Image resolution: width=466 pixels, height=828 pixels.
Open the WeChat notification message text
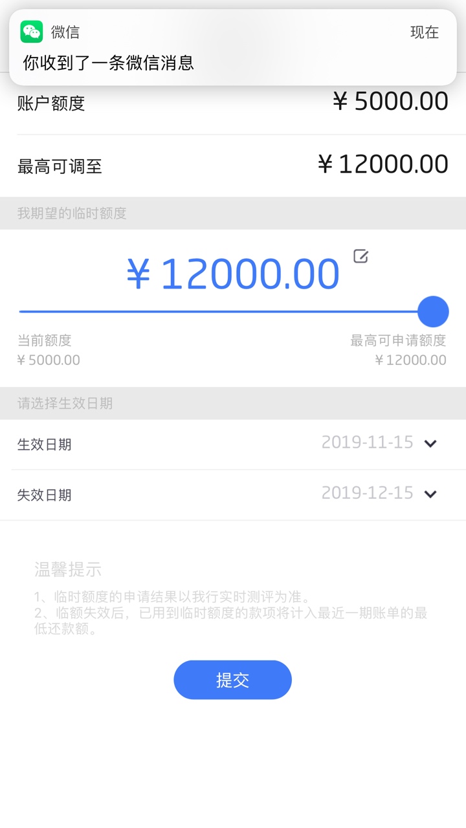(x=109, y=63)
